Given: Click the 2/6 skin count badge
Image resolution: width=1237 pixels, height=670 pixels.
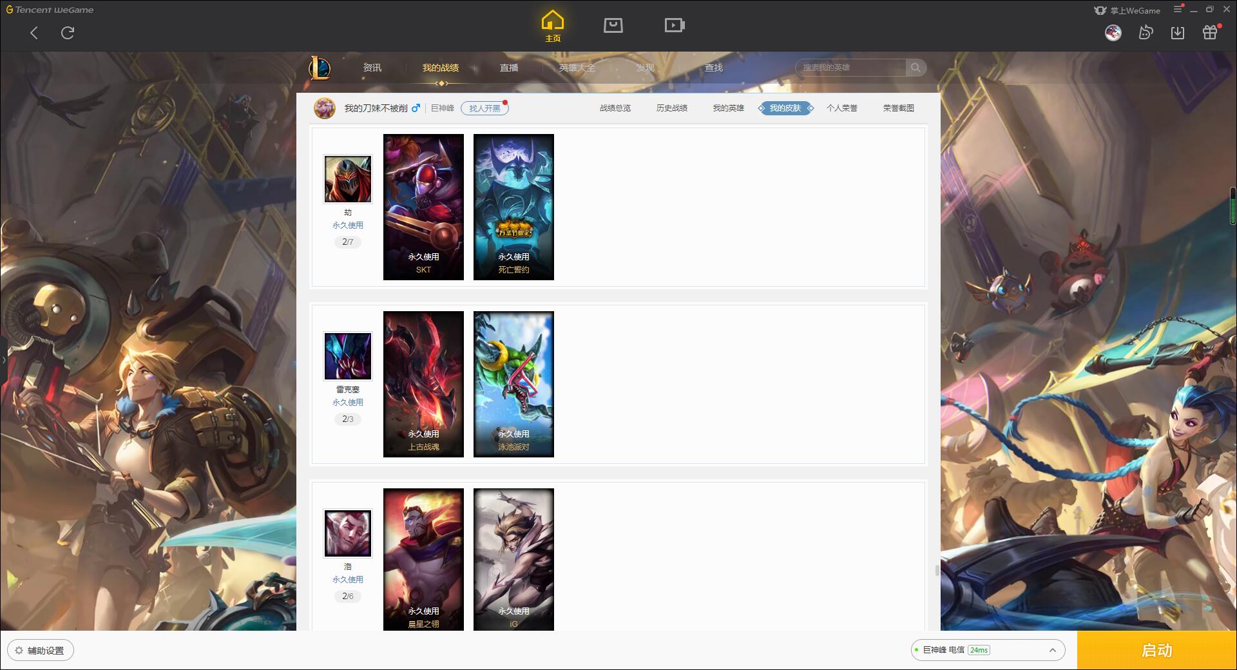Looking at the screenshot, I should [348, 597].
